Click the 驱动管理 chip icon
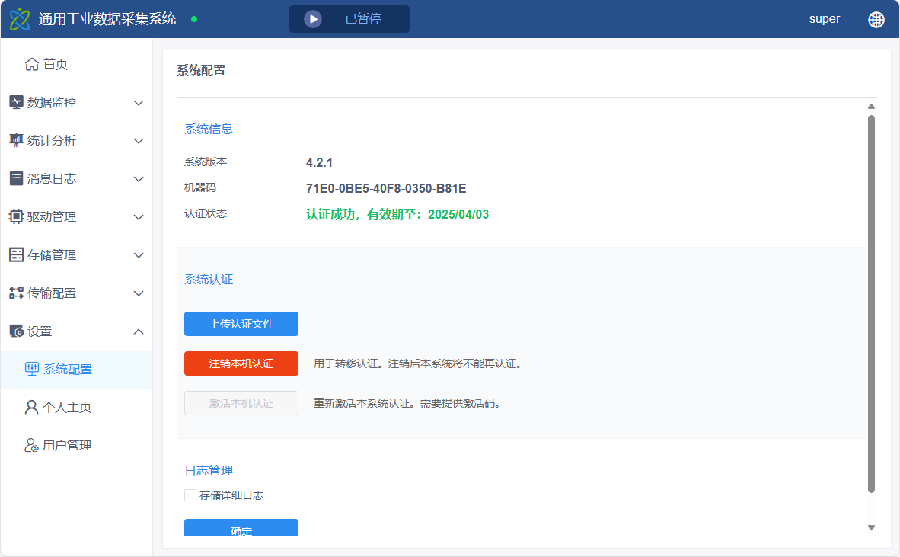This screenshot has width=900, height=557. tap(16, 216)
